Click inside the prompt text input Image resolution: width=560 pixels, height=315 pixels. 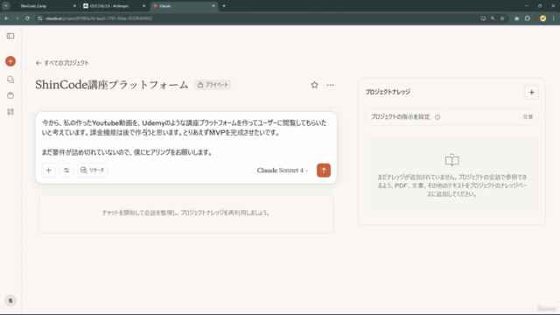185,137
